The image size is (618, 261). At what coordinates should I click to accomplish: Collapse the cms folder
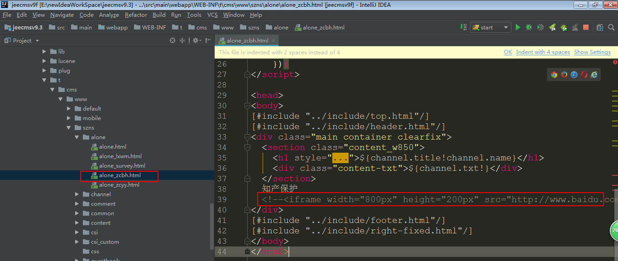53,90
